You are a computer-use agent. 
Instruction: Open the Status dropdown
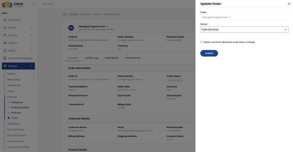click(244, 29)
